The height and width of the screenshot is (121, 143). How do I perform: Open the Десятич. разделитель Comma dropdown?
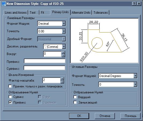pos(64,46)
